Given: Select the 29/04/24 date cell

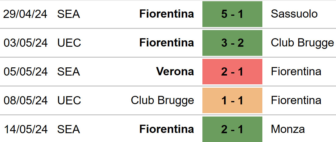Looking at the screenshot, I should 25,14.
